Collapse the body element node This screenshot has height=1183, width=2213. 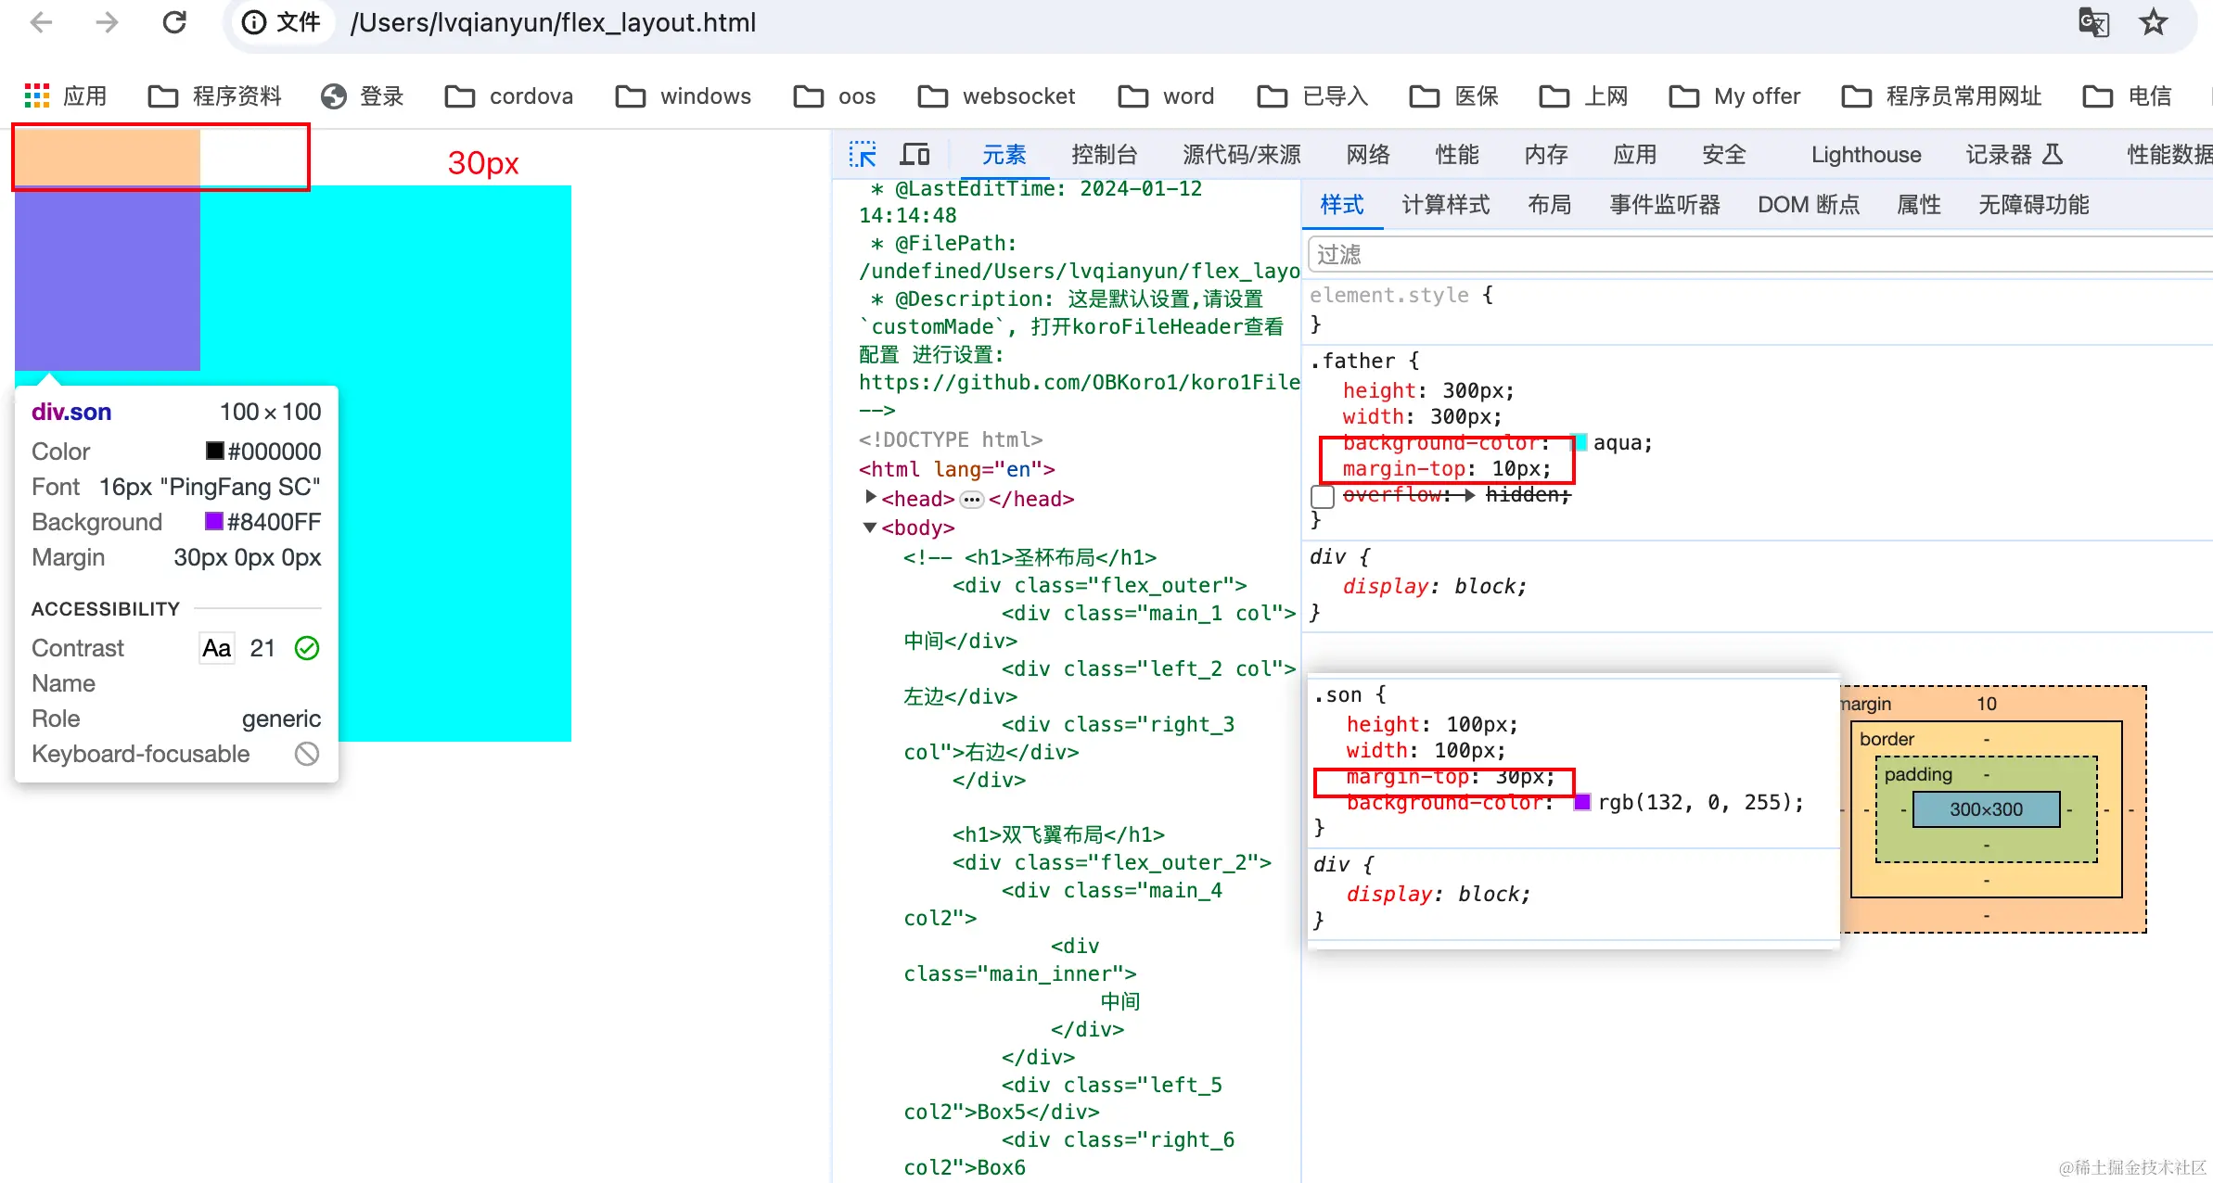click(x=870, y=528)
